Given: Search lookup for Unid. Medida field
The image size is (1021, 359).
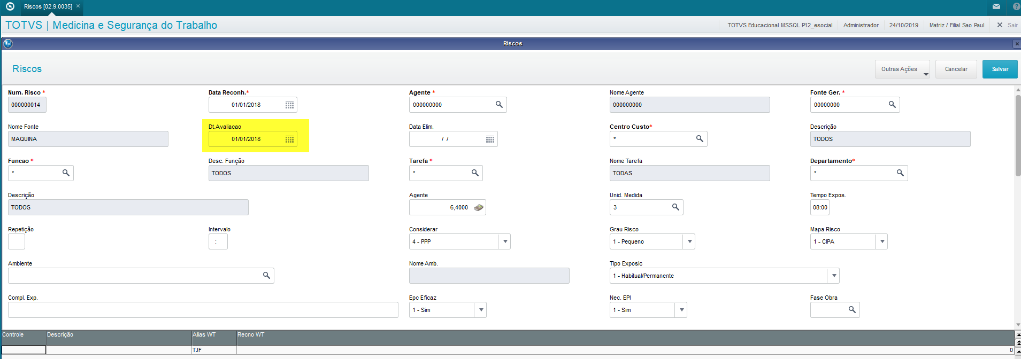Looking at the screenshot, I should click(675, 207).
